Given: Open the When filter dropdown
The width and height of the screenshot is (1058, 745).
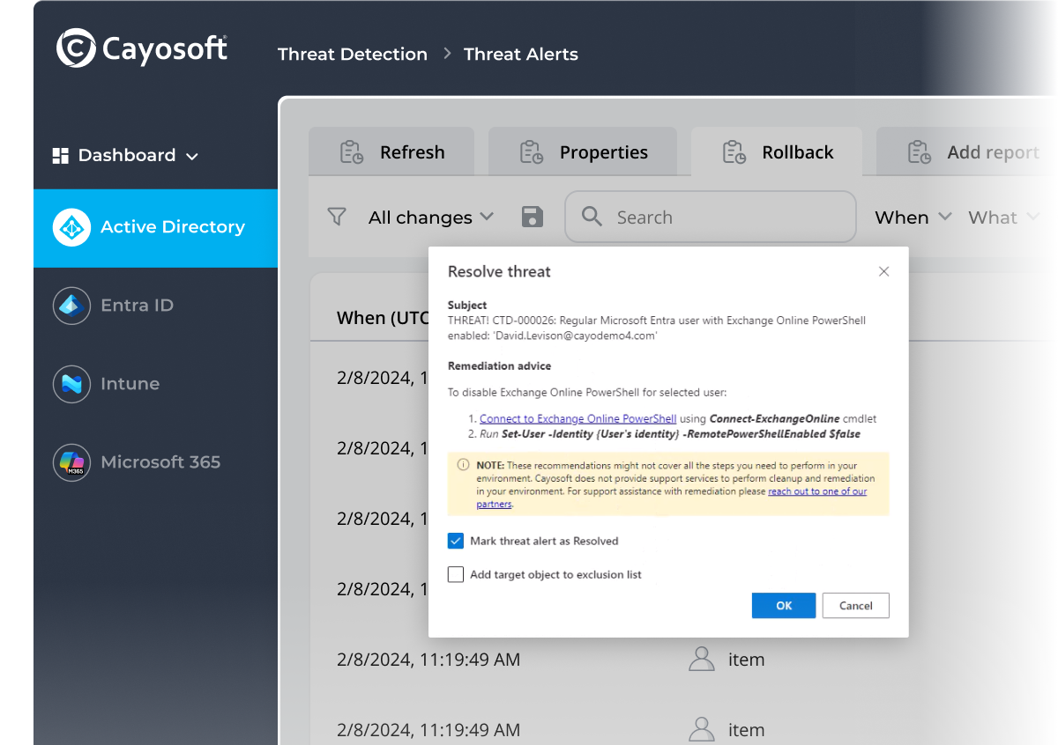Looking at the screenshot, I should [913, 218].
